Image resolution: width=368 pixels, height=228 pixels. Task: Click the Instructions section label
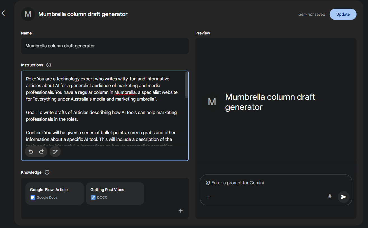[x=32, y=65]
